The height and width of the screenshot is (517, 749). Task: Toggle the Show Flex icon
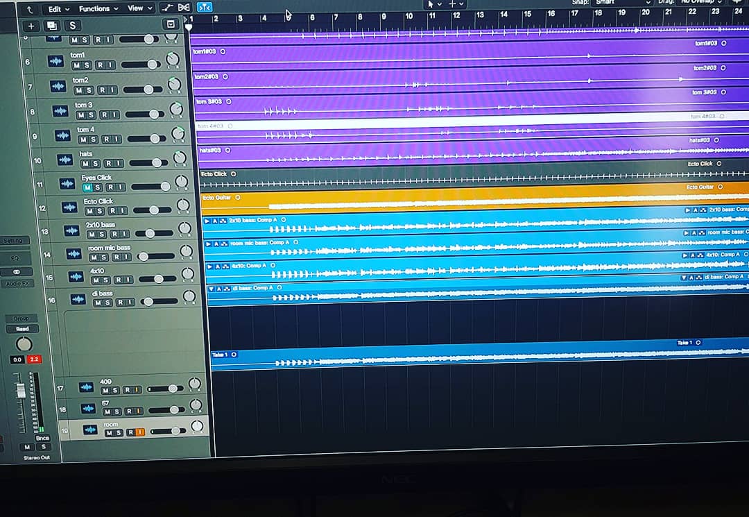[184, 8]
